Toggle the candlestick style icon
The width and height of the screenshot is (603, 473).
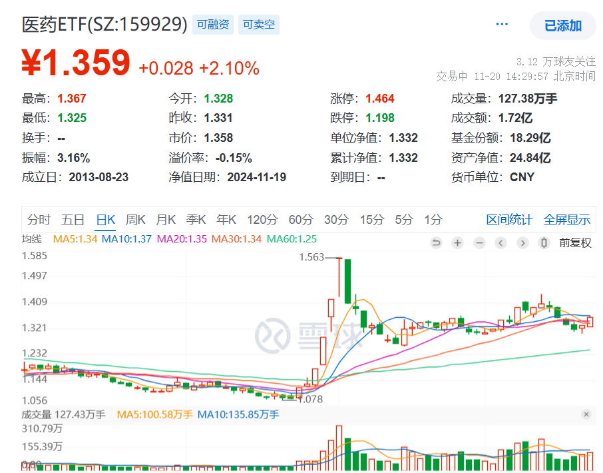[544, 243]
